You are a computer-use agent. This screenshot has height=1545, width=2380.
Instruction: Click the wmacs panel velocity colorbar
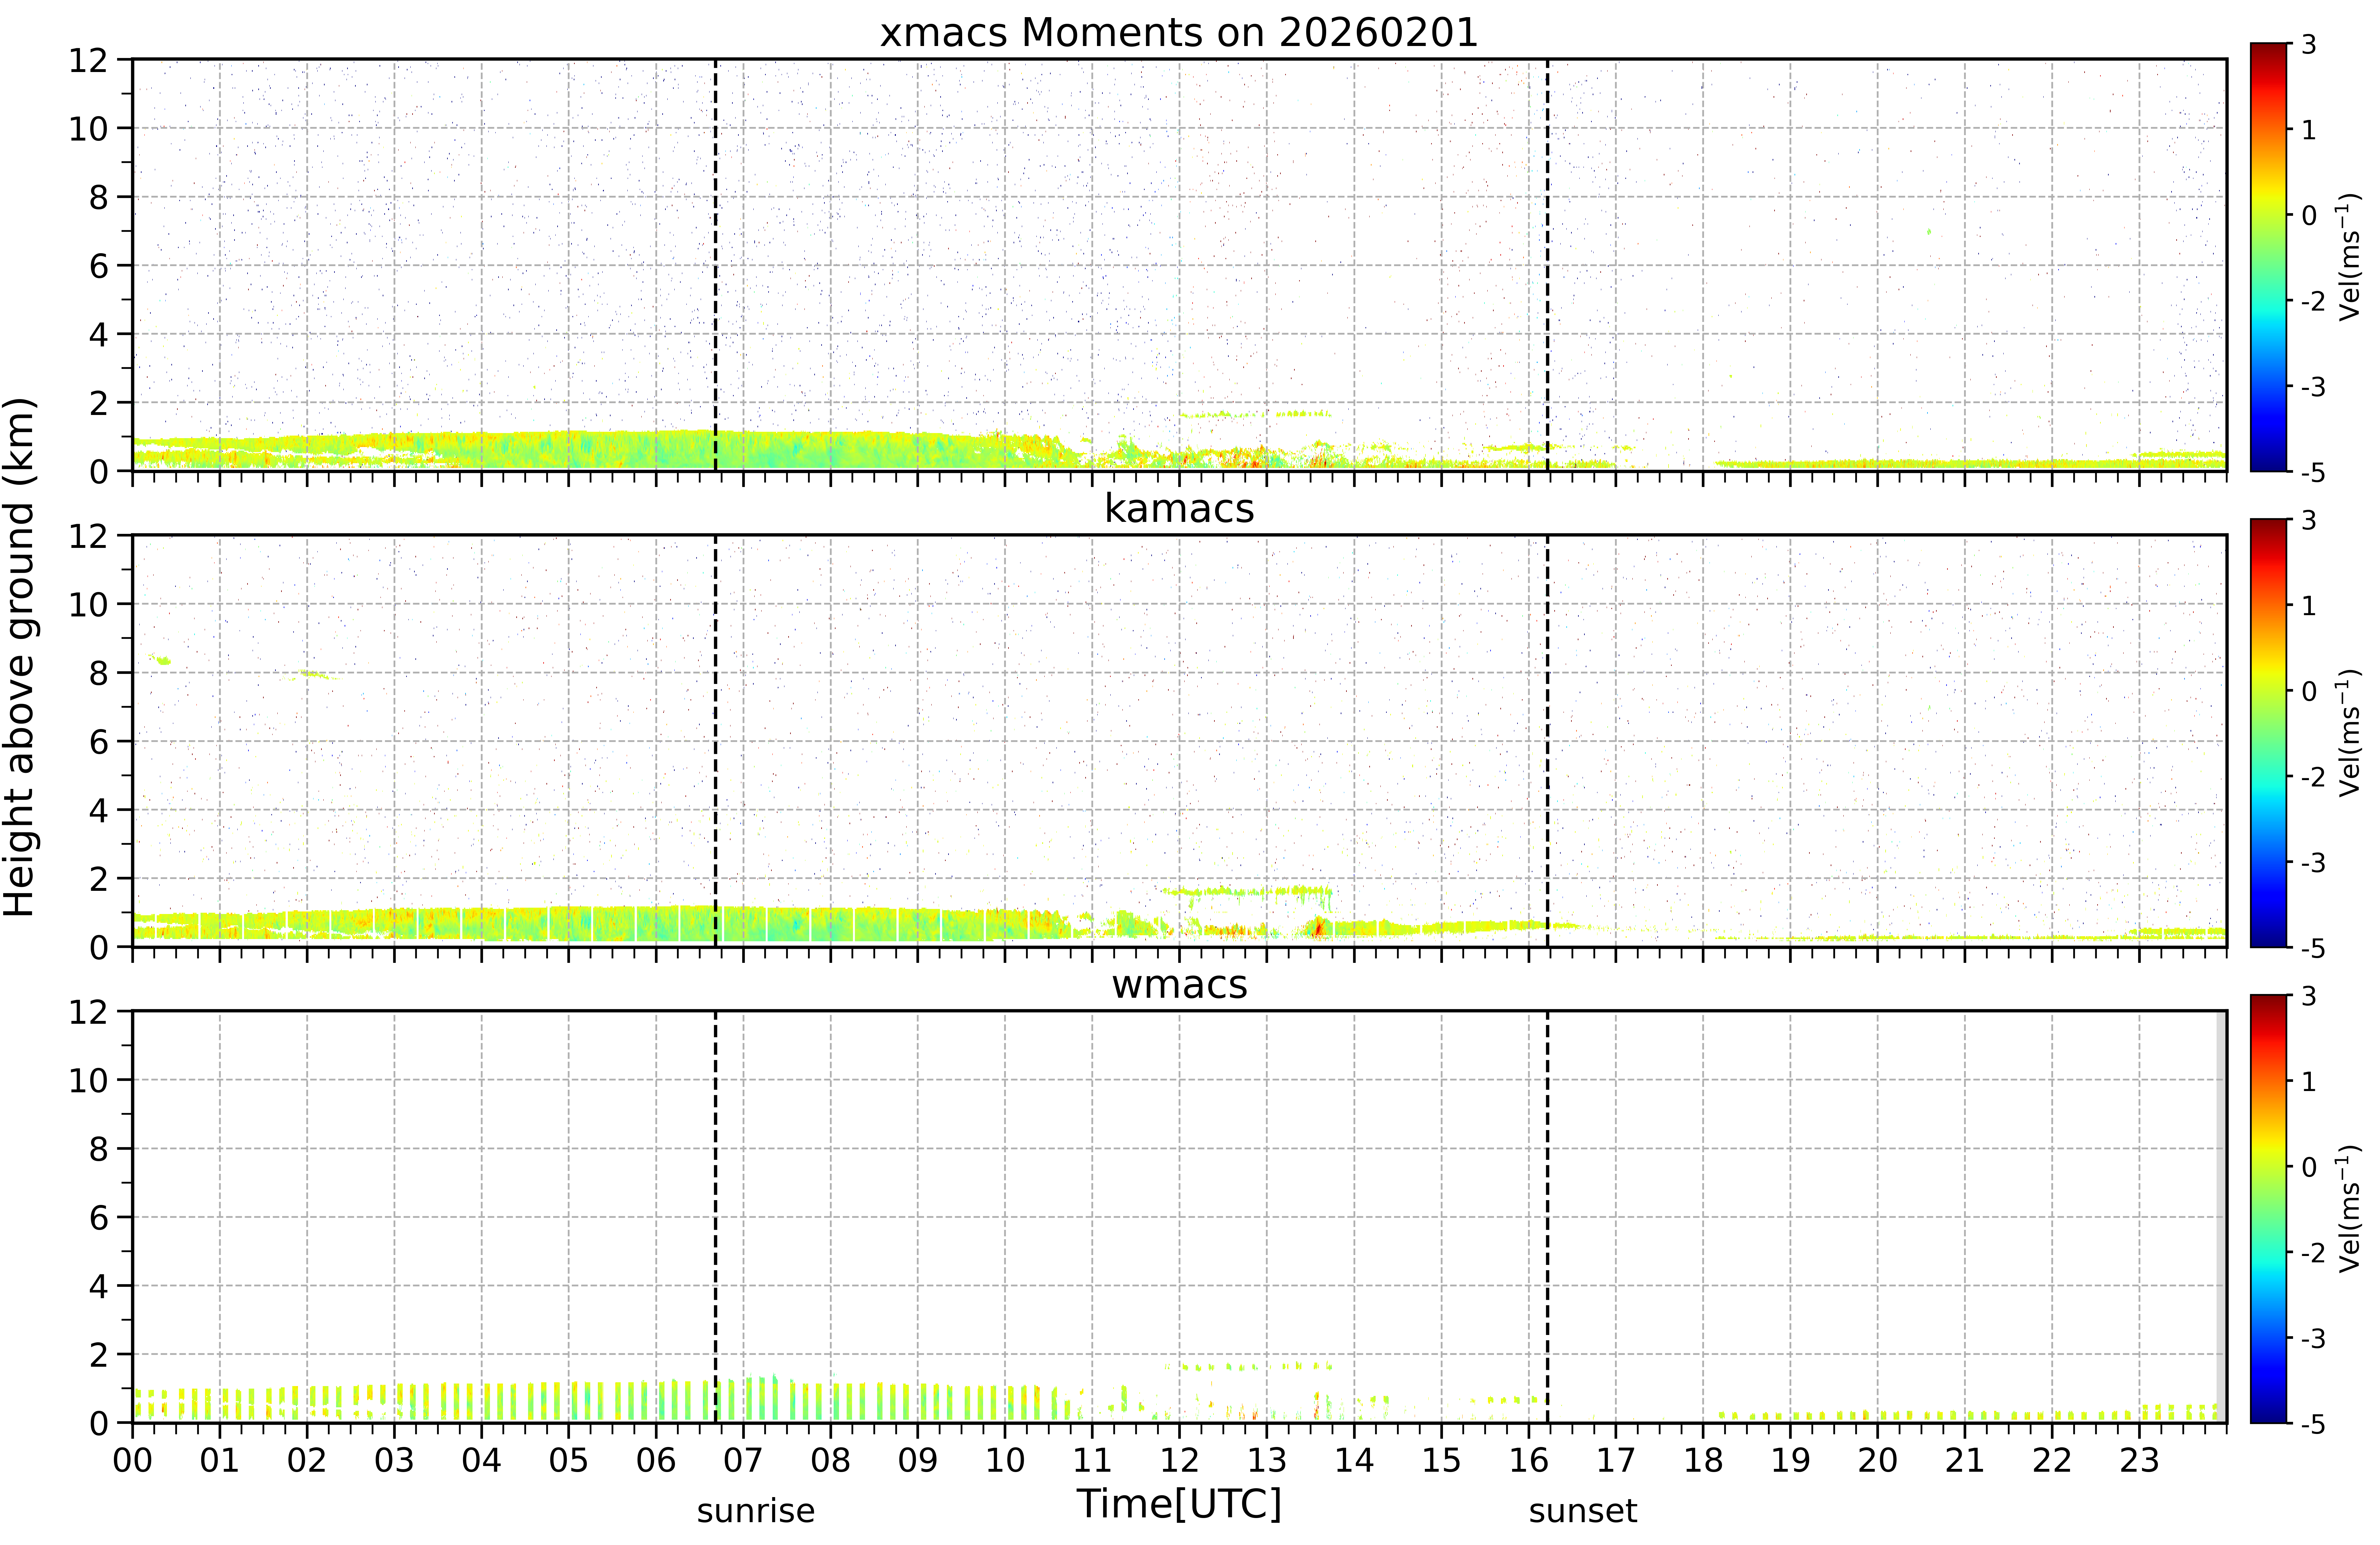tap(2268, 1209)
